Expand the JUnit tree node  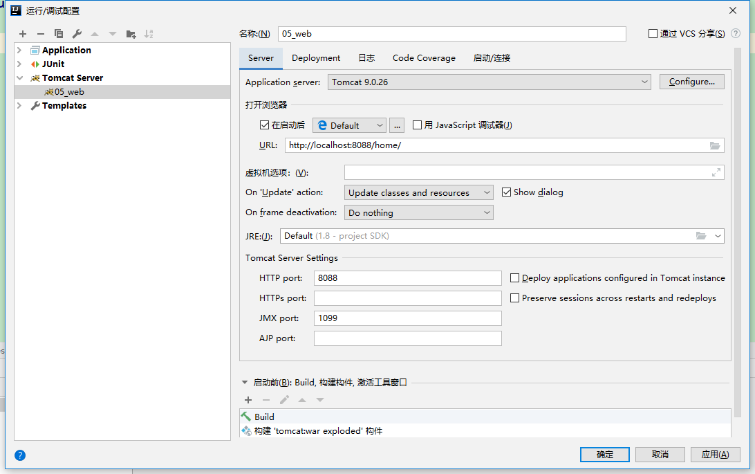(x=20, y=64)
